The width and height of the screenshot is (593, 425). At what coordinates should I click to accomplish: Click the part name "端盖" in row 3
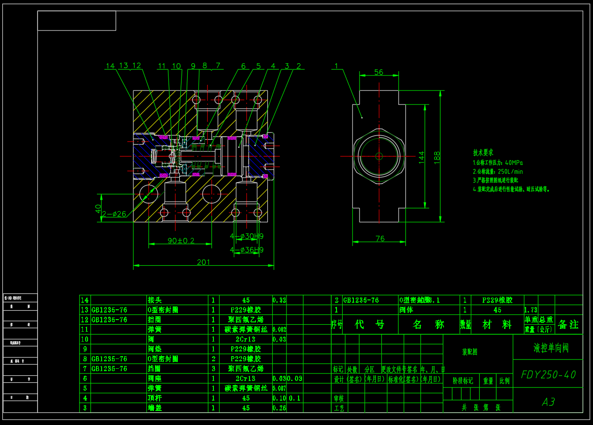click(154, 408)
